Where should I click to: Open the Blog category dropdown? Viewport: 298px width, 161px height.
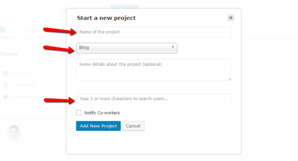pyautogui.click(x=126, y=48)
